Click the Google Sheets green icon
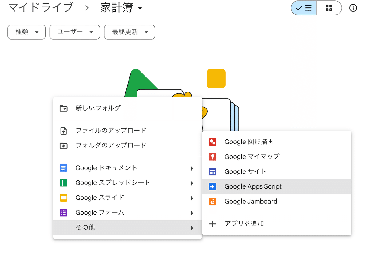Screen dimensions: 369x255 pos(63,183)
